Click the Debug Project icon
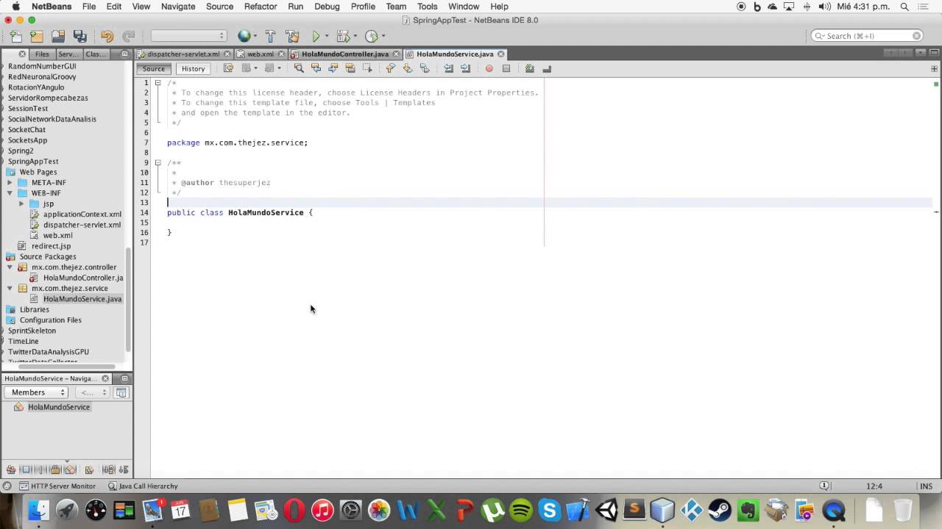Image resolution: width=942 pixels, height=529 pixels. [342, 36]
